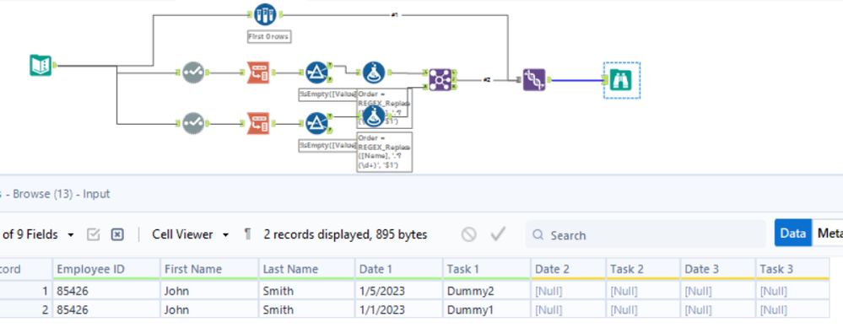Screen dimensions: 843x333
Task: Open the Cell Viewer dropdown
Action: pos(191,234)
